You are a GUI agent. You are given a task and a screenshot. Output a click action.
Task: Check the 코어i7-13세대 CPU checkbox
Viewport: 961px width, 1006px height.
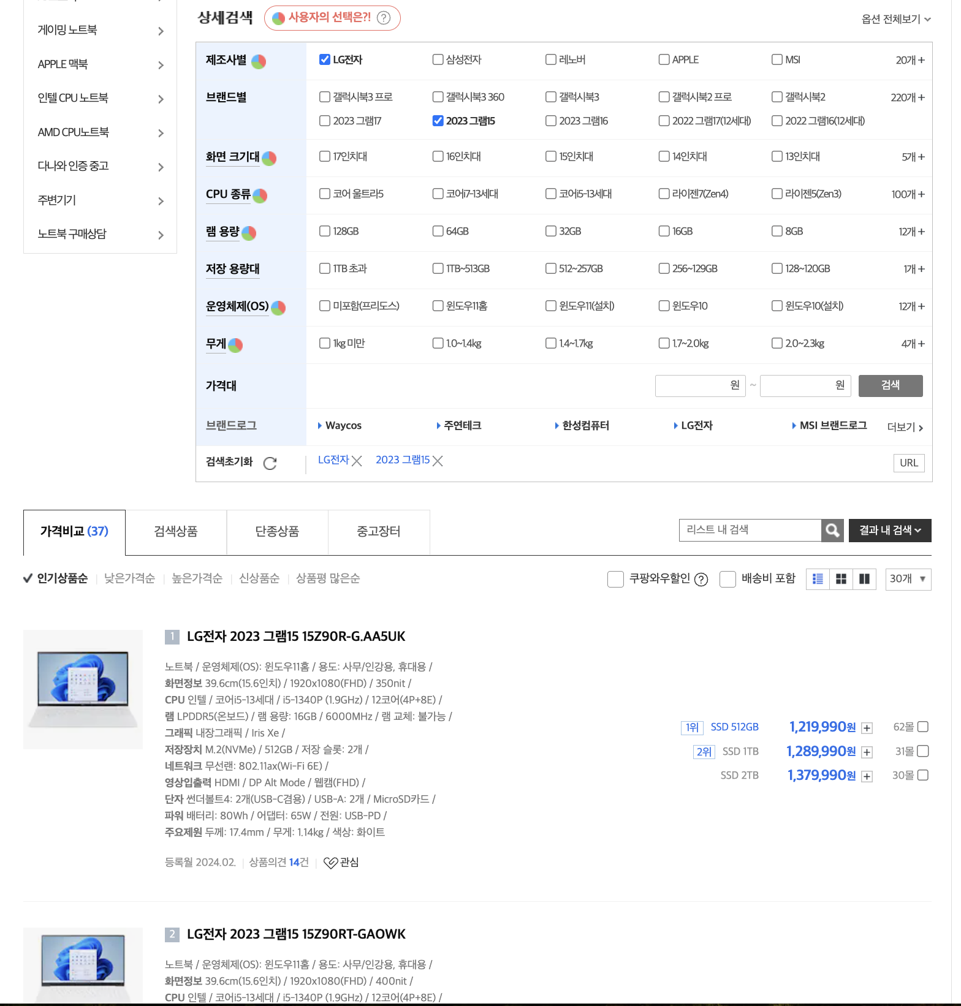pyautogui.click(x=438, y=194)
